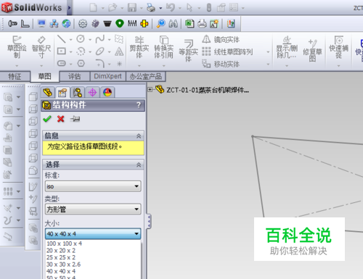This screenshot has height=279, width=363.
Task: Select the spline sketch tool
Action: [100, 39]
